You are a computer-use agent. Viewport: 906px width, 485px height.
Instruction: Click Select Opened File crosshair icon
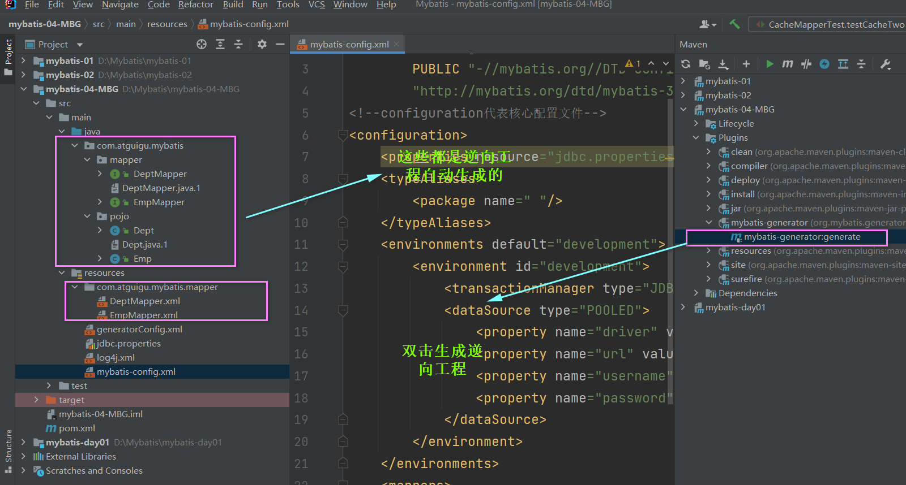coord(202,44)
